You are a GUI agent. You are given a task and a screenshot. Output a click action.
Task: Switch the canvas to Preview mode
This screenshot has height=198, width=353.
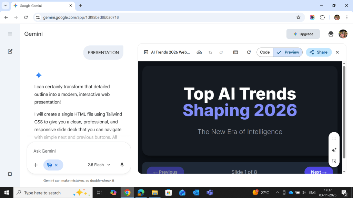coord(288,52)
